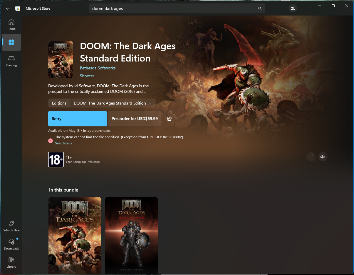
Task: Click the game description text
Action: tap(99, 89)
